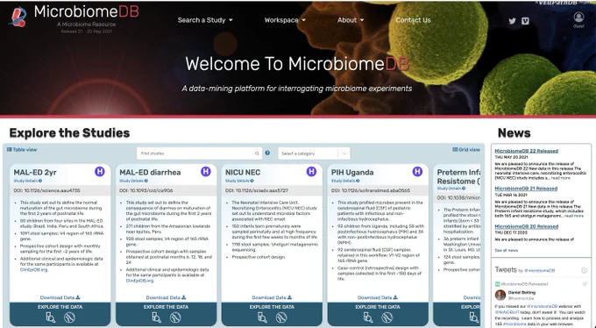
Task: Click document-search explore icon on PIH Uganda card
Action: click(368, 317)
